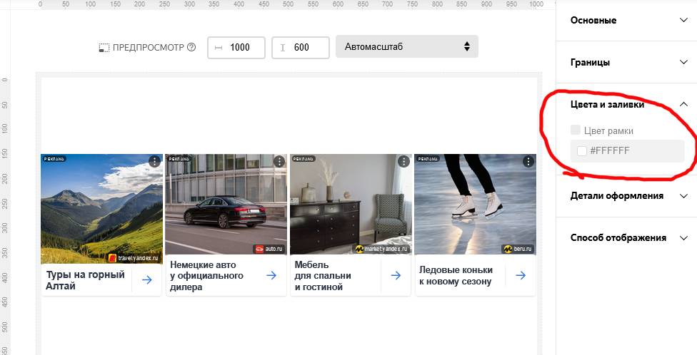Viewport: 697px width, 355px height.
Task: Click arrow next to Немецкие авто у дилера
Action: pyautogui.click(x=271, y=276)
